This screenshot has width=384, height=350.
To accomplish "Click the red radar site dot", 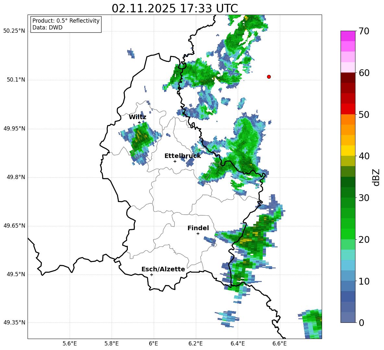I will 269,77.
